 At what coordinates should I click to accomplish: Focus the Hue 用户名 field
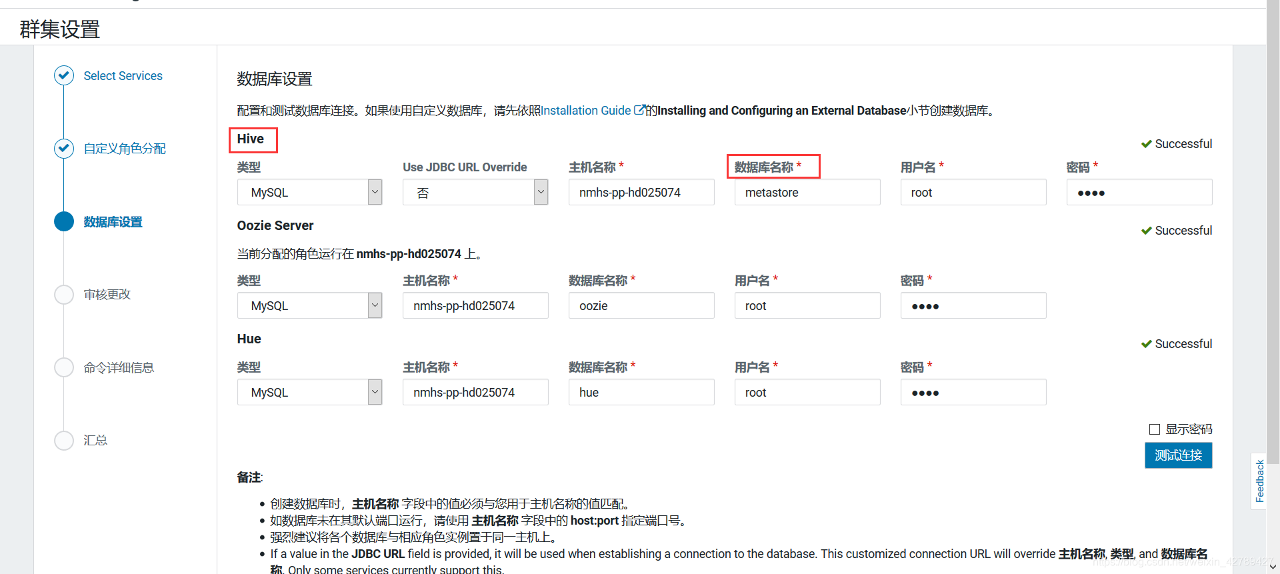point(807,392)
